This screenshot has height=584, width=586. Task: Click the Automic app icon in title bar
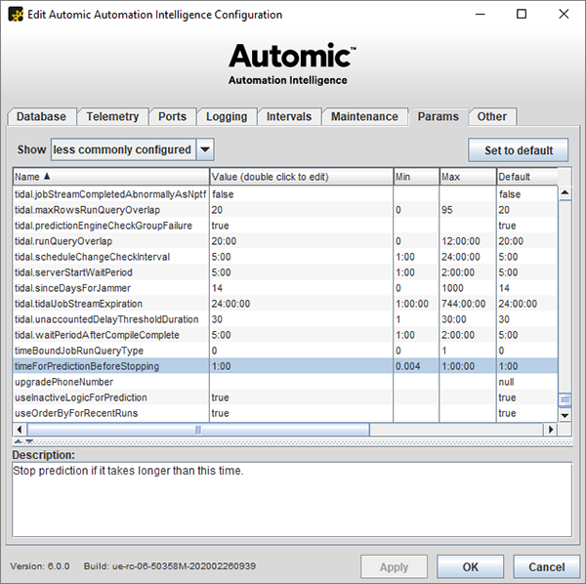pos(16,15)
